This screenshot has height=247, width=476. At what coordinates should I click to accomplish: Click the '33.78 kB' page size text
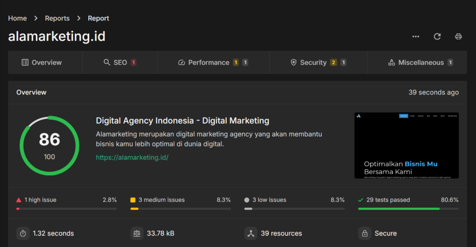160,234
